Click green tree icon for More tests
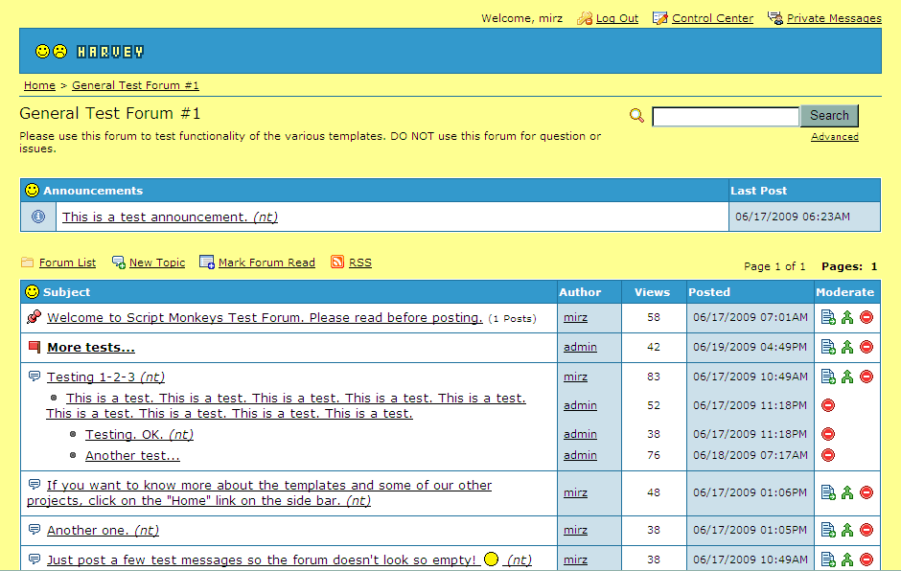Image resolution: width=901 pixels, height=571 pixels. (847, 347)
